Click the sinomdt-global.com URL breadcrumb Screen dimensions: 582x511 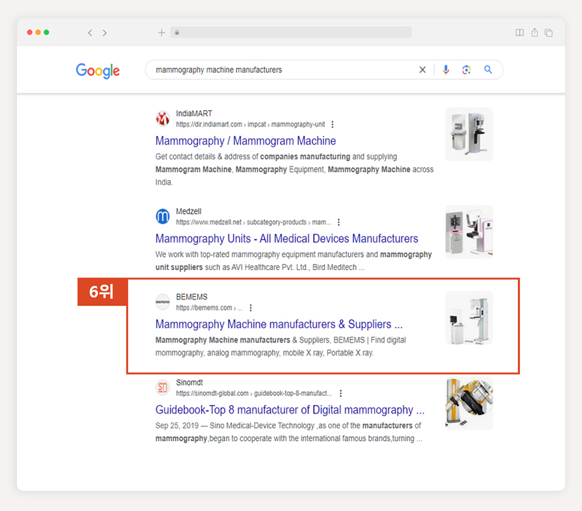click(254, 393)
